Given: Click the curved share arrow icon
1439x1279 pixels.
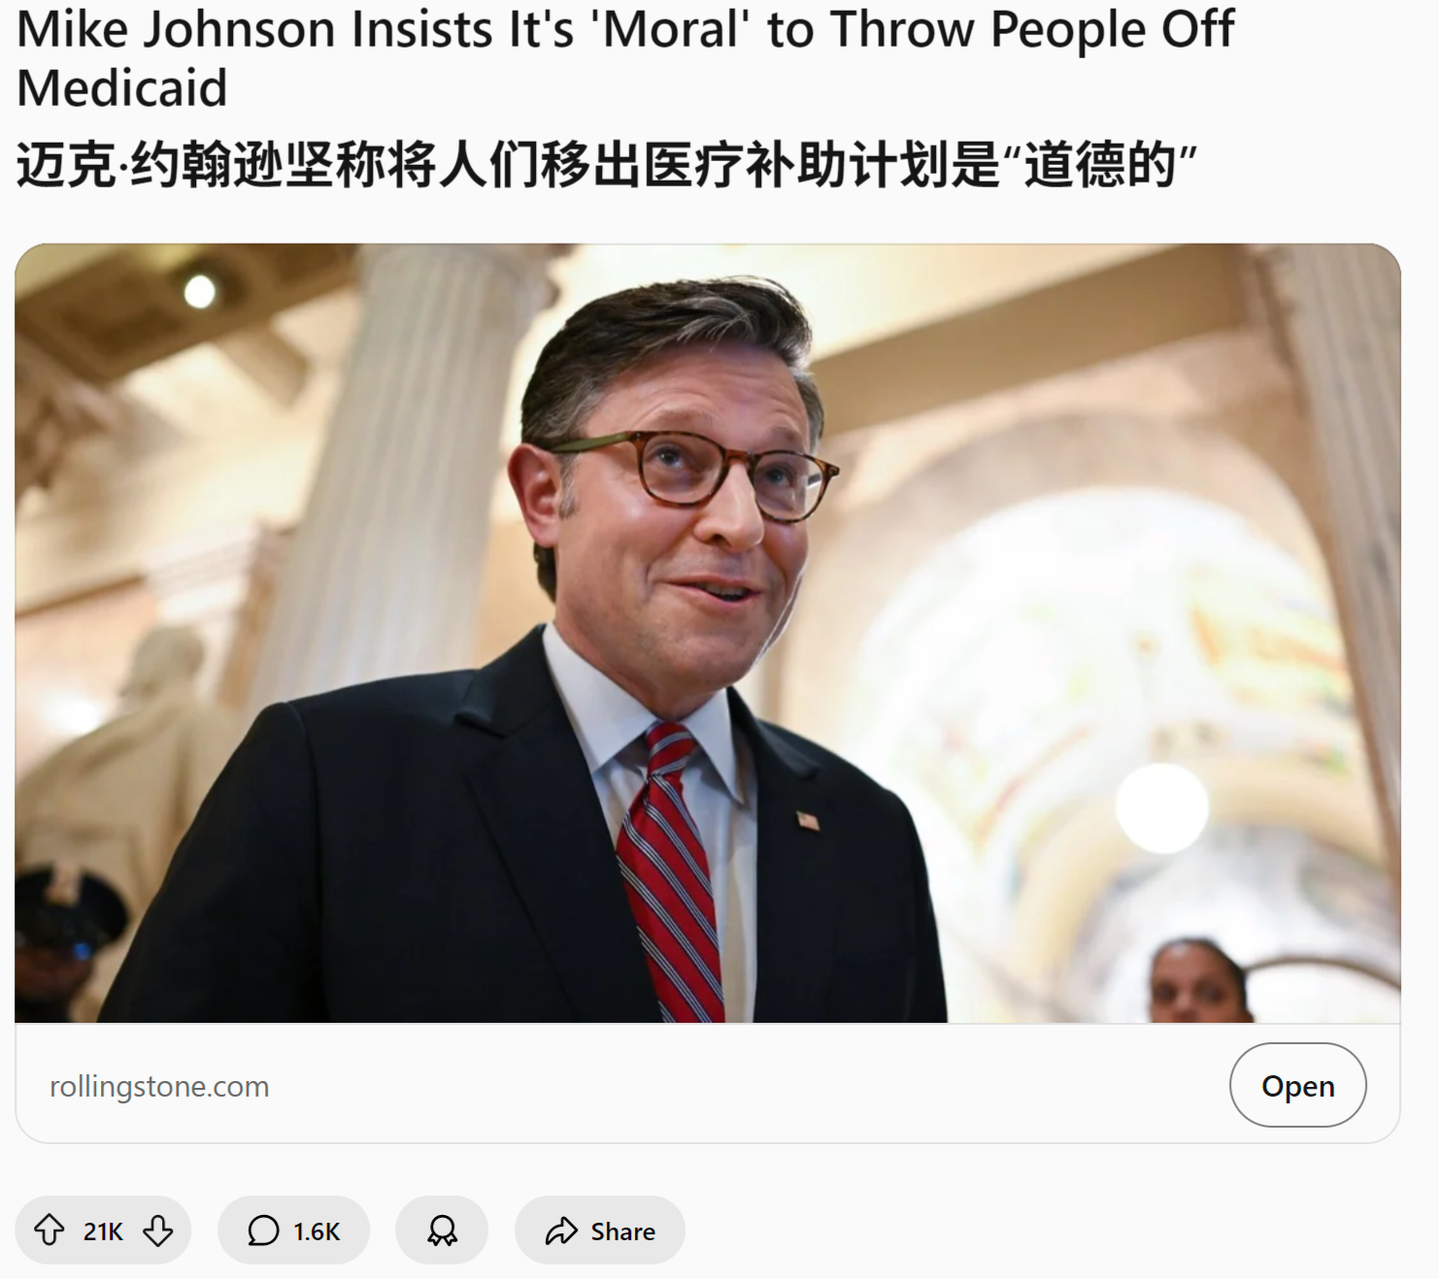Looking at the screenshot, I should pyautogui.click(x=561, y=1230).
